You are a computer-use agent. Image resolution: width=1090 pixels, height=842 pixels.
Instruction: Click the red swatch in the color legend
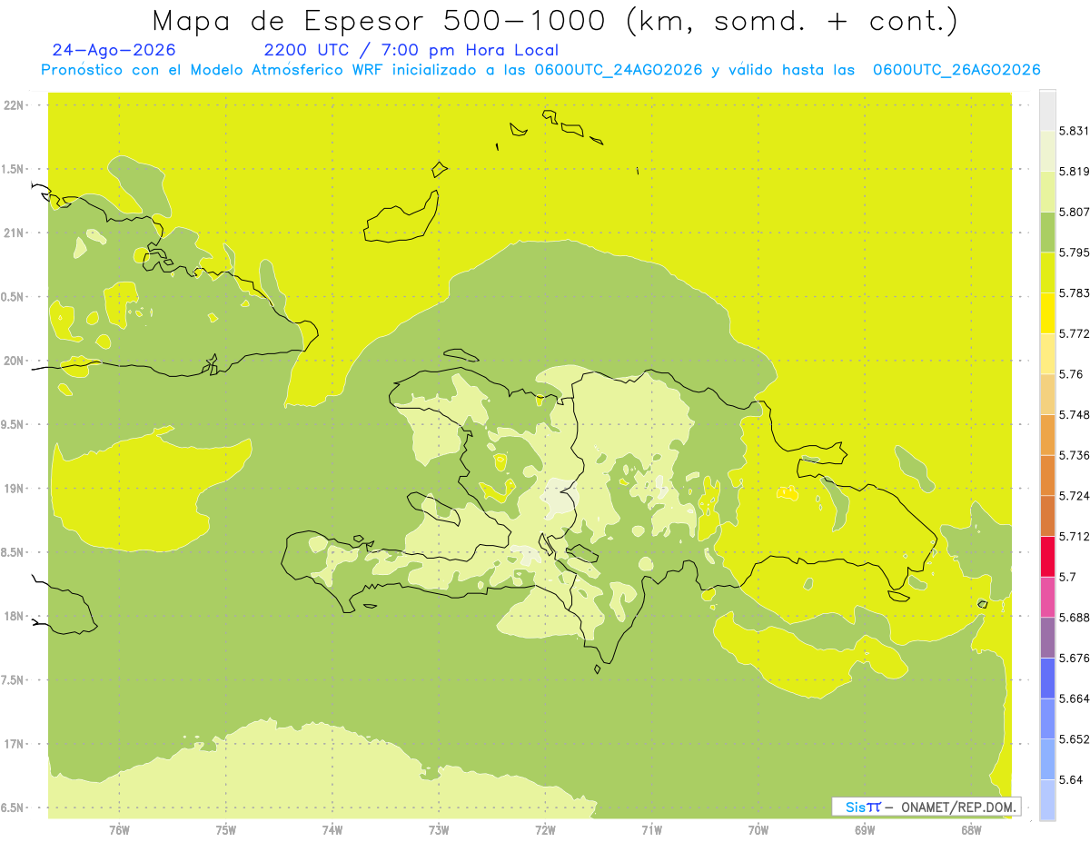click(1047, 556)
